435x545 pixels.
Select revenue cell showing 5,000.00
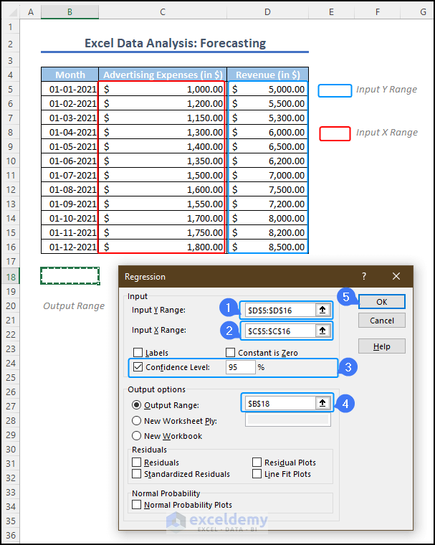point(267,89)
